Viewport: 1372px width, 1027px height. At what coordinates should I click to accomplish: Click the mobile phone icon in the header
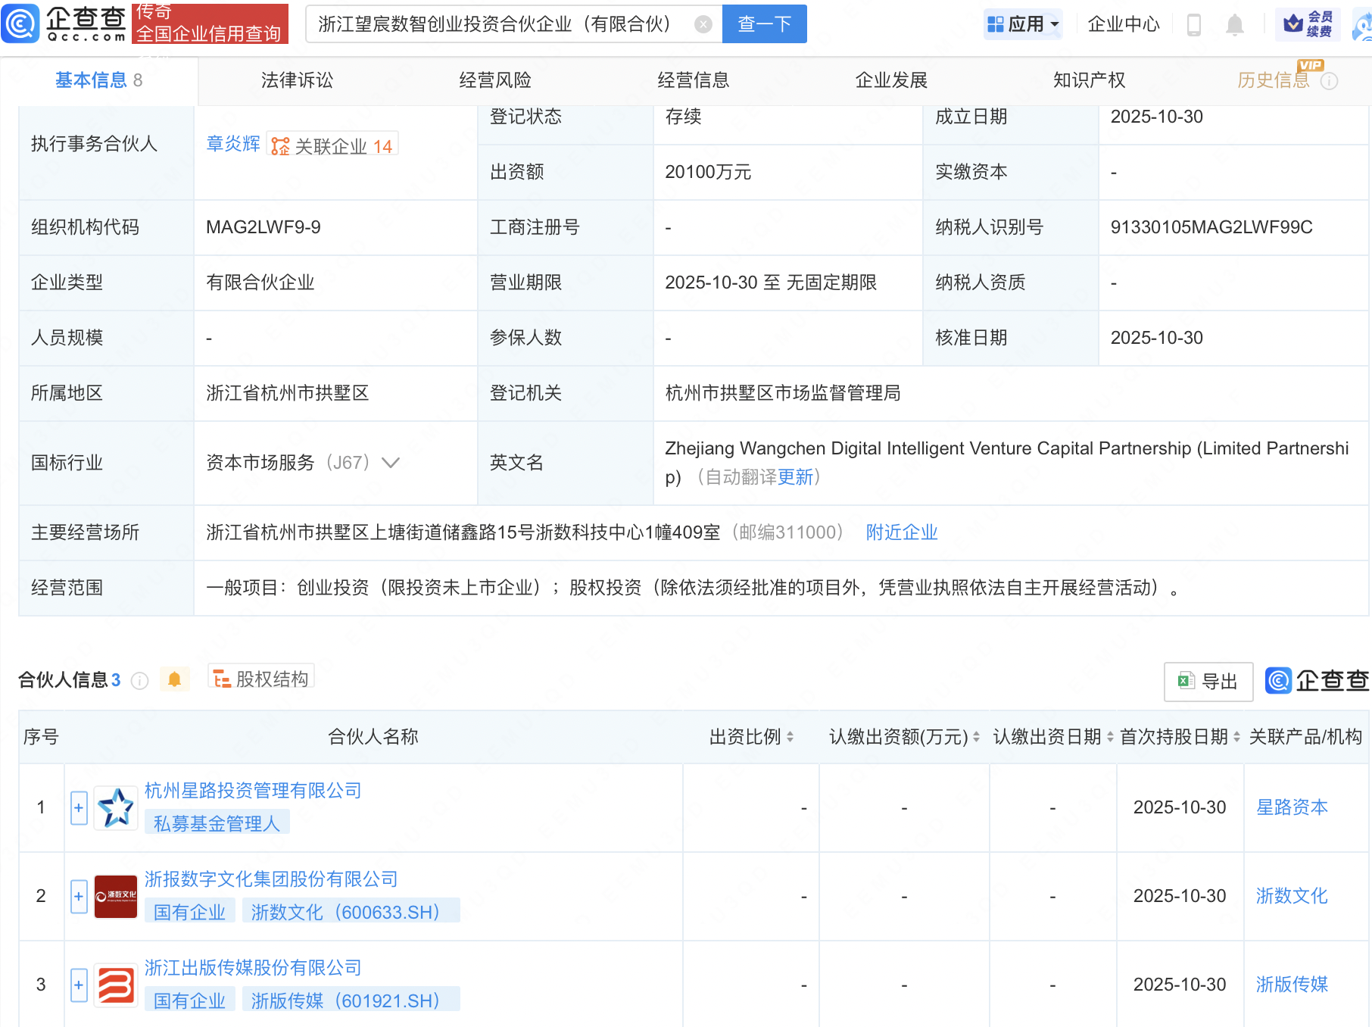(1195, 23)
